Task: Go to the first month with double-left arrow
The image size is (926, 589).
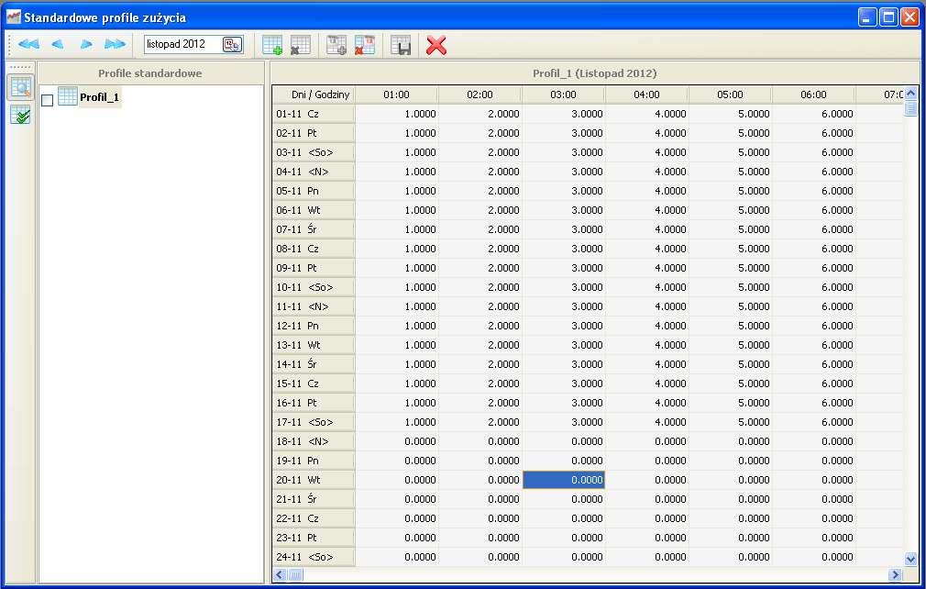Action: click(28, 44)
